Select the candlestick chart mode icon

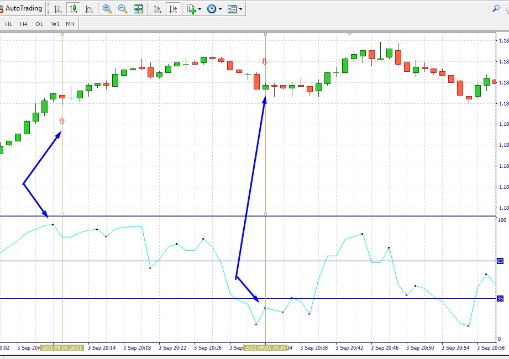[x=74, y=9]
